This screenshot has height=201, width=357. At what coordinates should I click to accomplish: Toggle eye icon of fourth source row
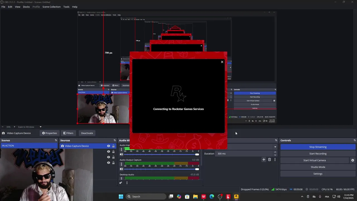pos(108,163)
